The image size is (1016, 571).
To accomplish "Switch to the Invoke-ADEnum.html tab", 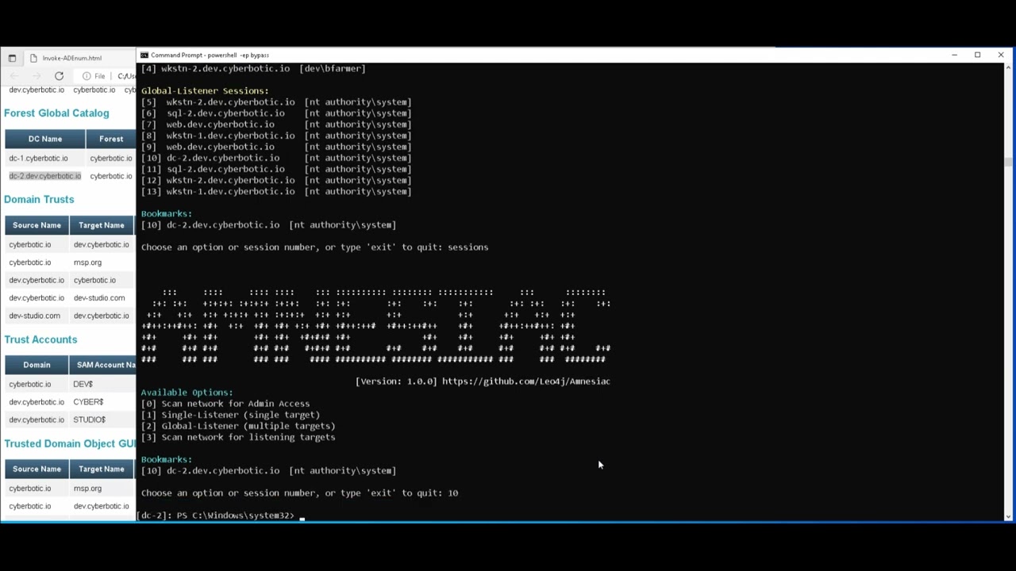I will click(x=71, y=58).
